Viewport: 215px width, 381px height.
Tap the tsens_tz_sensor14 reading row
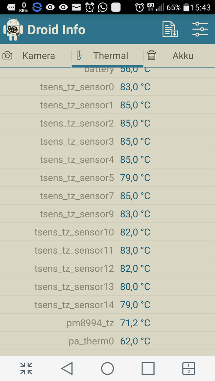click(x=107, y=305)
